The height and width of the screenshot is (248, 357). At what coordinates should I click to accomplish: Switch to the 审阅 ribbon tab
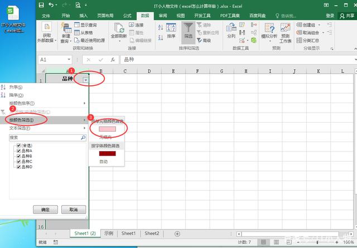tap(163, 16)
